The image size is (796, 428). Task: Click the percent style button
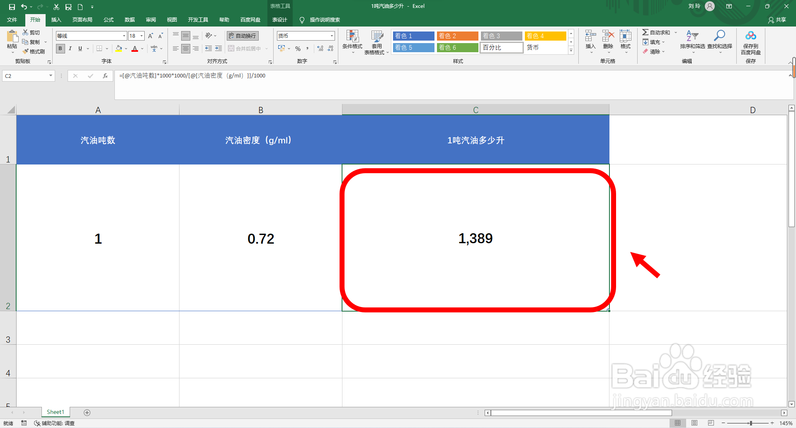pyautogui.click(x=298, y=48)
